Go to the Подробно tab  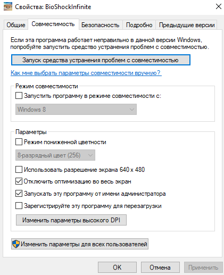pyautogui.click(x=139, y=25)
